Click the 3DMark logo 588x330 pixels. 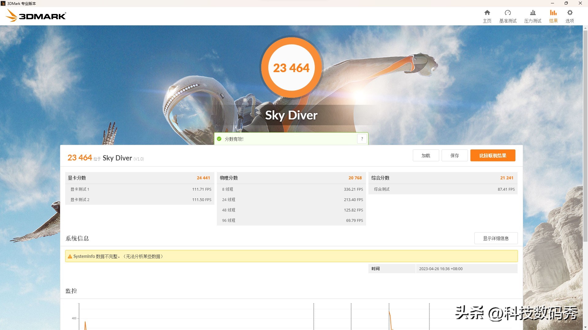pos(36,16)
